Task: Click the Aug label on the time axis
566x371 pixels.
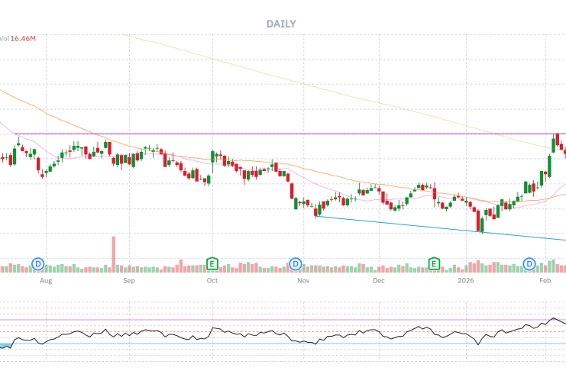Action: (x=46, y=281)
